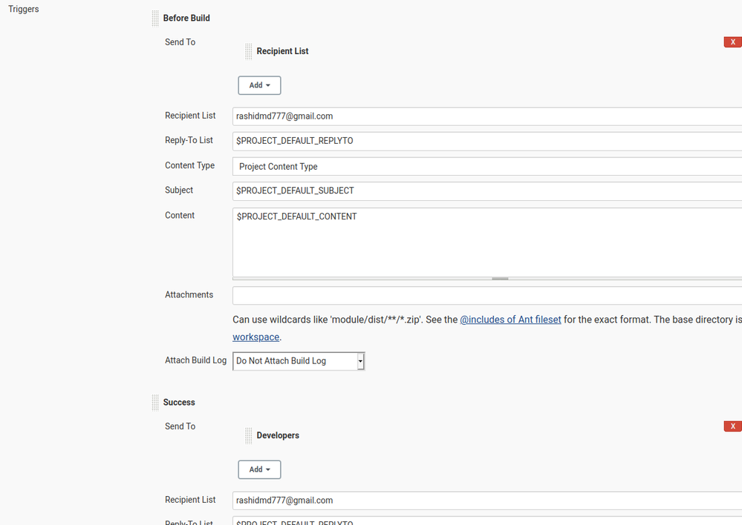Open the @includes of Ant fileset link

point(510,319)
